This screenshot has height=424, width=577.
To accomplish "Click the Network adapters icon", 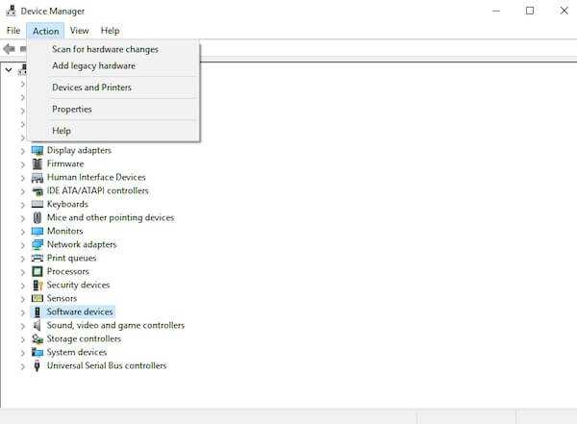I will [x=38, y=244].
